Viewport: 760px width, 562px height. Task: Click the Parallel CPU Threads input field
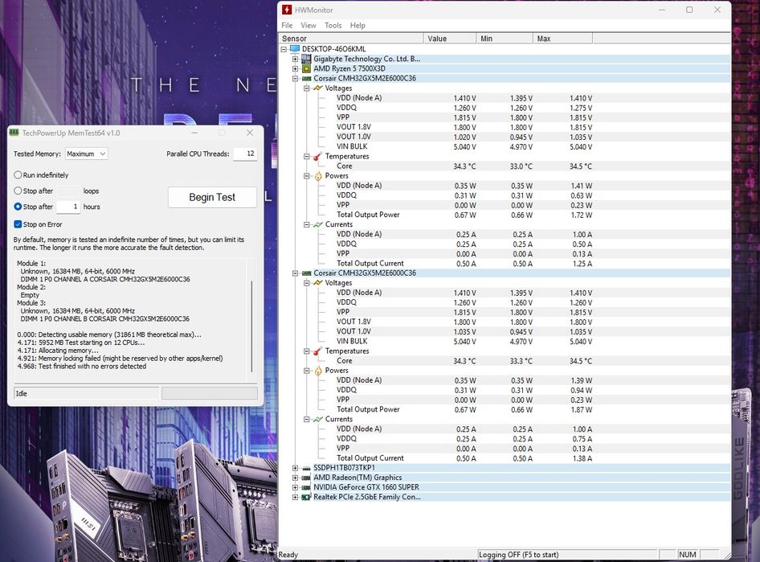[245, 154]
